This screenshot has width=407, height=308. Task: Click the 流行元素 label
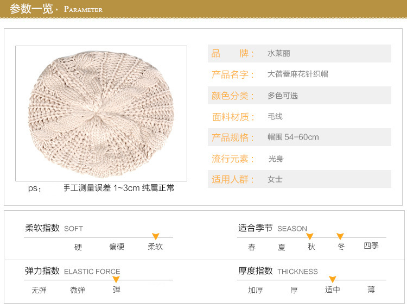tap(233, 159)
